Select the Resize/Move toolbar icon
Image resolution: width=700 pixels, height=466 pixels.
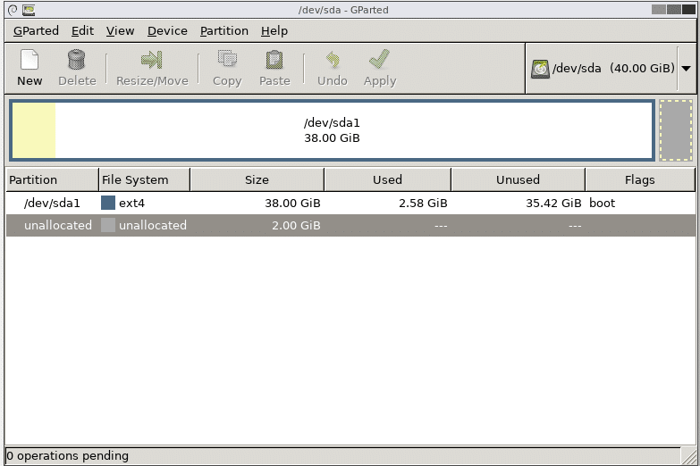click(x=152, y=61)
